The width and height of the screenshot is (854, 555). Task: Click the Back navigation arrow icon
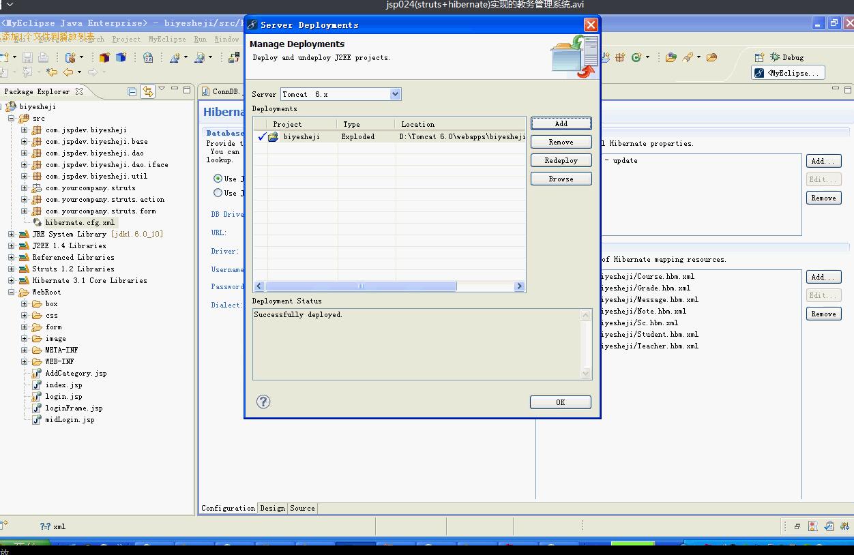click(x=68, y=72)
